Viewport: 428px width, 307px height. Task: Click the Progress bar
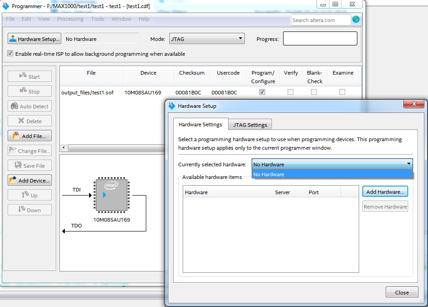click(320, 39)
